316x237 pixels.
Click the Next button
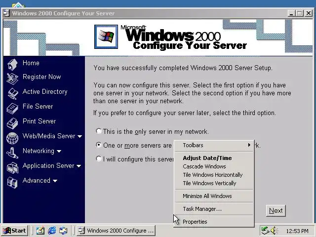pyautogui.click(x=276, y=211)
